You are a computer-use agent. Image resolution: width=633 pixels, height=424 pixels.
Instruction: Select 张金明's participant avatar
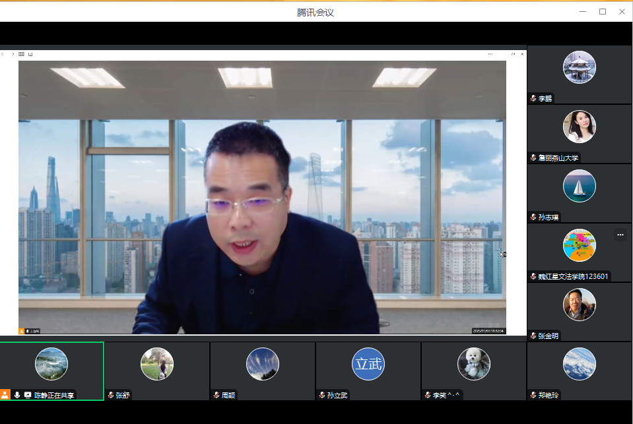(579, 305)
